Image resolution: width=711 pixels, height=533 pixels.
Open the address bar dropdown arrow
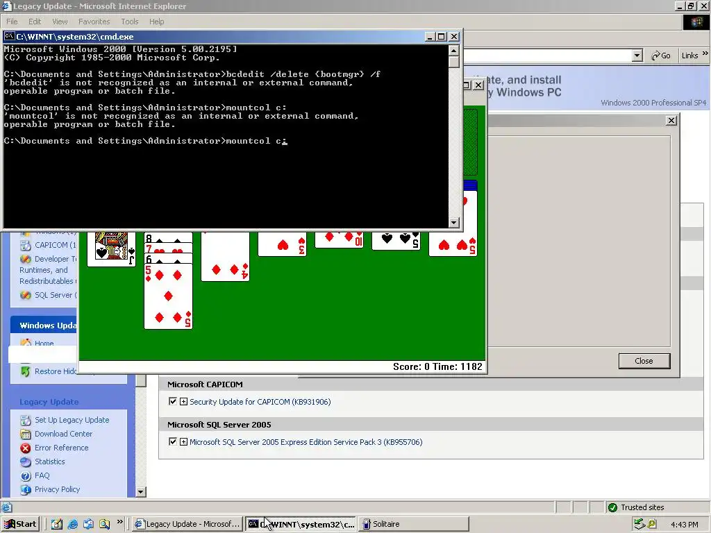tap(637, 56)
